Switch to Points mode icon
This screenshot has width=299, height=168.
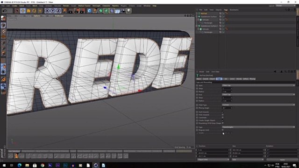coord(3,42)
